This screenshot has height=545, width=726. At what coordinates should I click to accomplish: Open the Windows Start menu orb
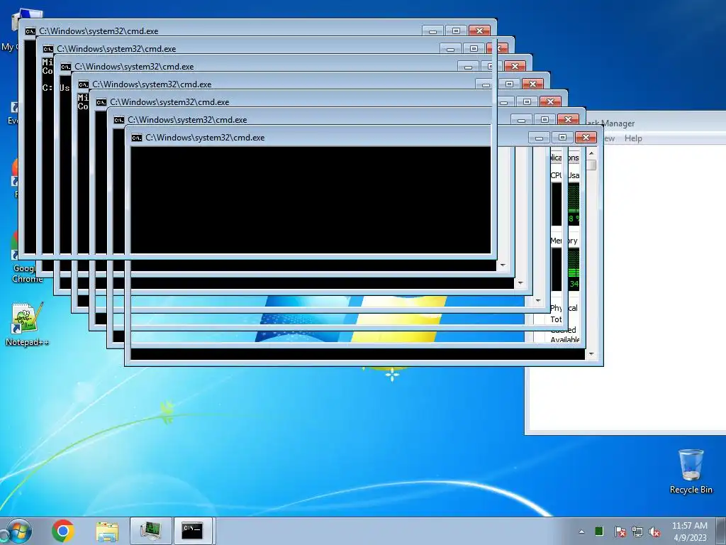18,531
